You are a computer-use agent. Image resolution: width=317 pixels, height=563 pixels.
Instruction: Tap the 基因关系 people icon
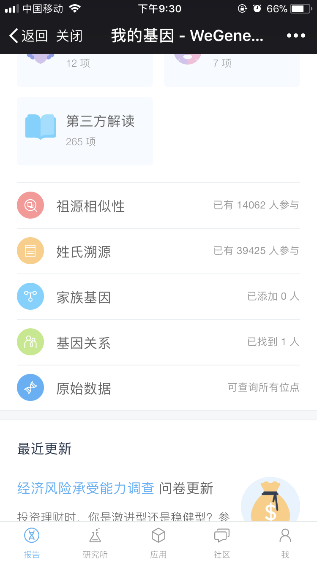click(30, 342)
